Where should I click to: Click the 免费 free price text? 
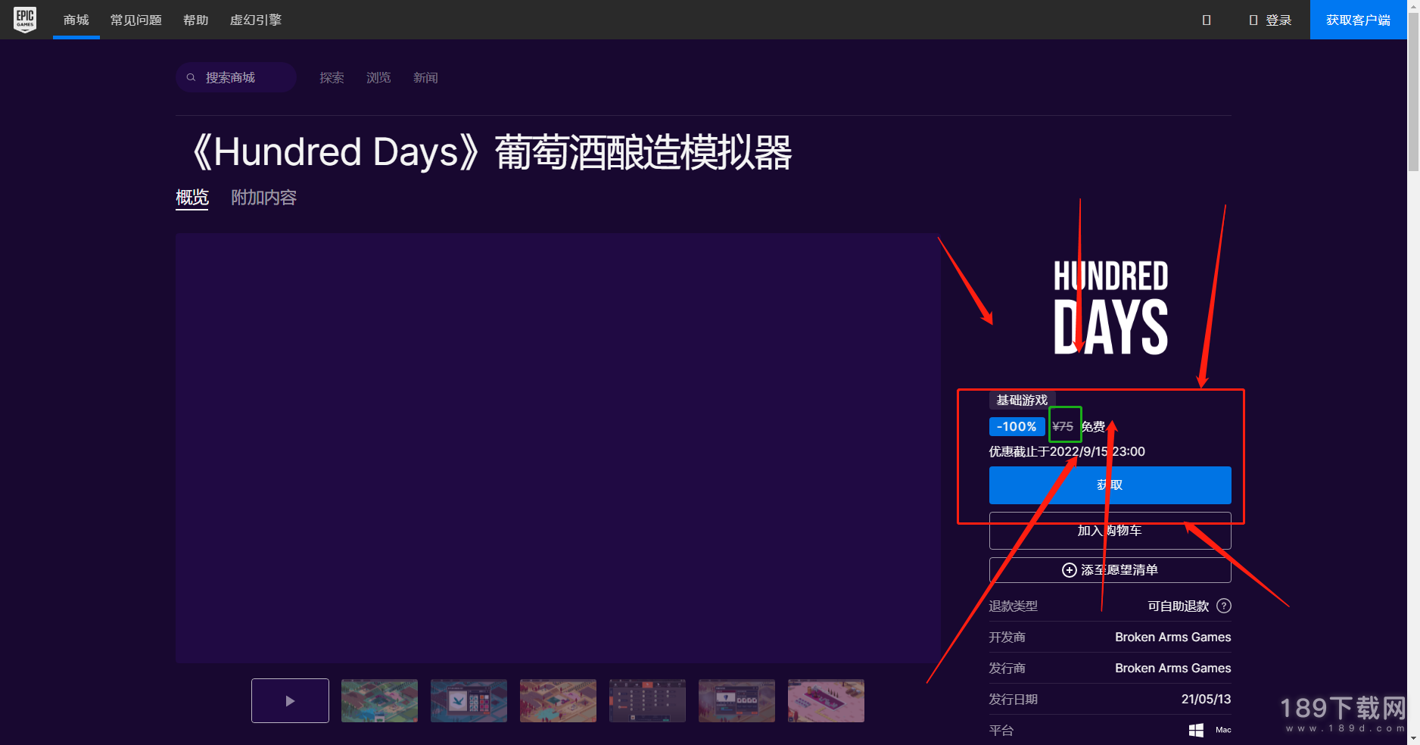coord(1093,427)
